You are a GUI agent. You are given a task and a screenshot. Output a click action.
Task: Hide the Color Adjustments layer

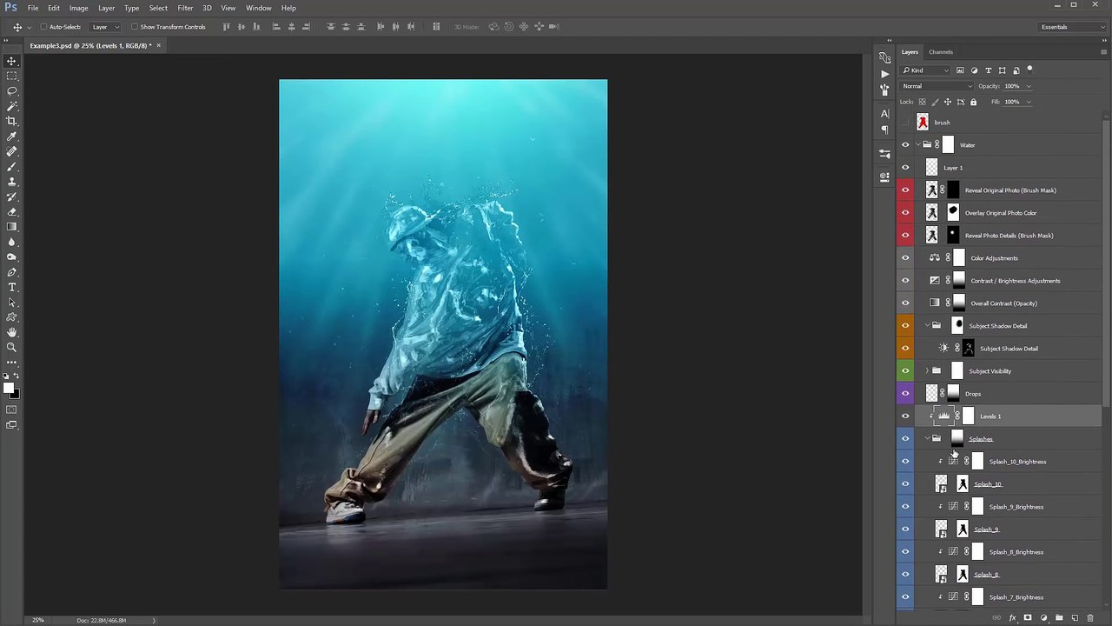(x=905, y=258)
